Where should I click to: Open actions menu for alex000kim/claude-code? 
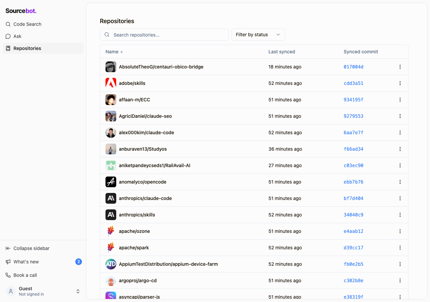click(400, 133)
